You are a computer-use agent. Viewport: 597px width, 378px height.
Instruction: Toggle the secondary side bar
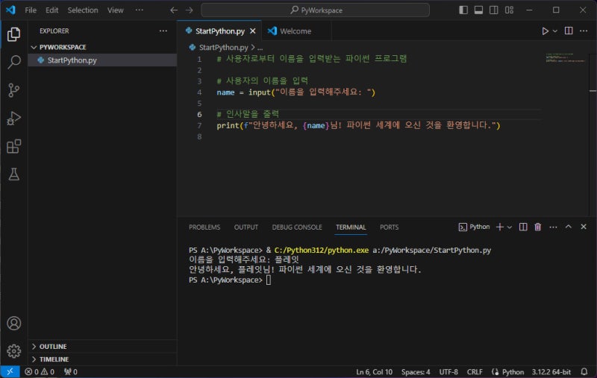pyautogui.click(x=494, y=10)
